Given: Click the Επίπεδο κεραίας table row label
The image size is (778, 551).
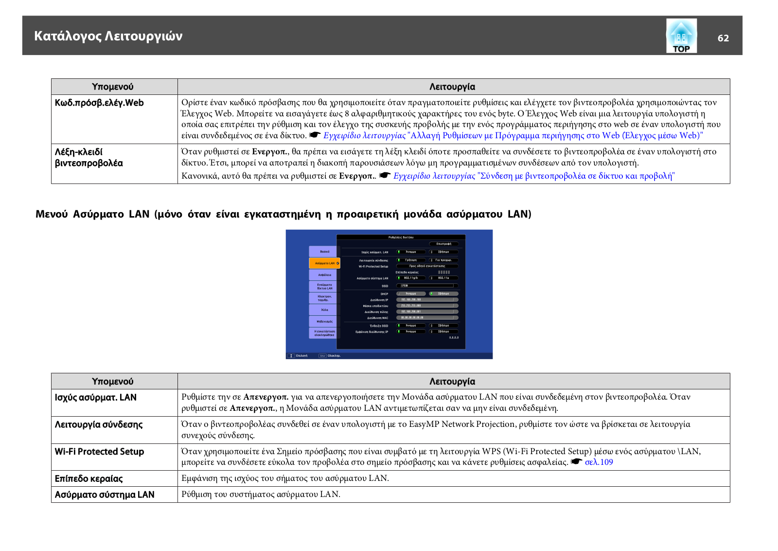Looking at the screenshot, I should pos(88,478).
